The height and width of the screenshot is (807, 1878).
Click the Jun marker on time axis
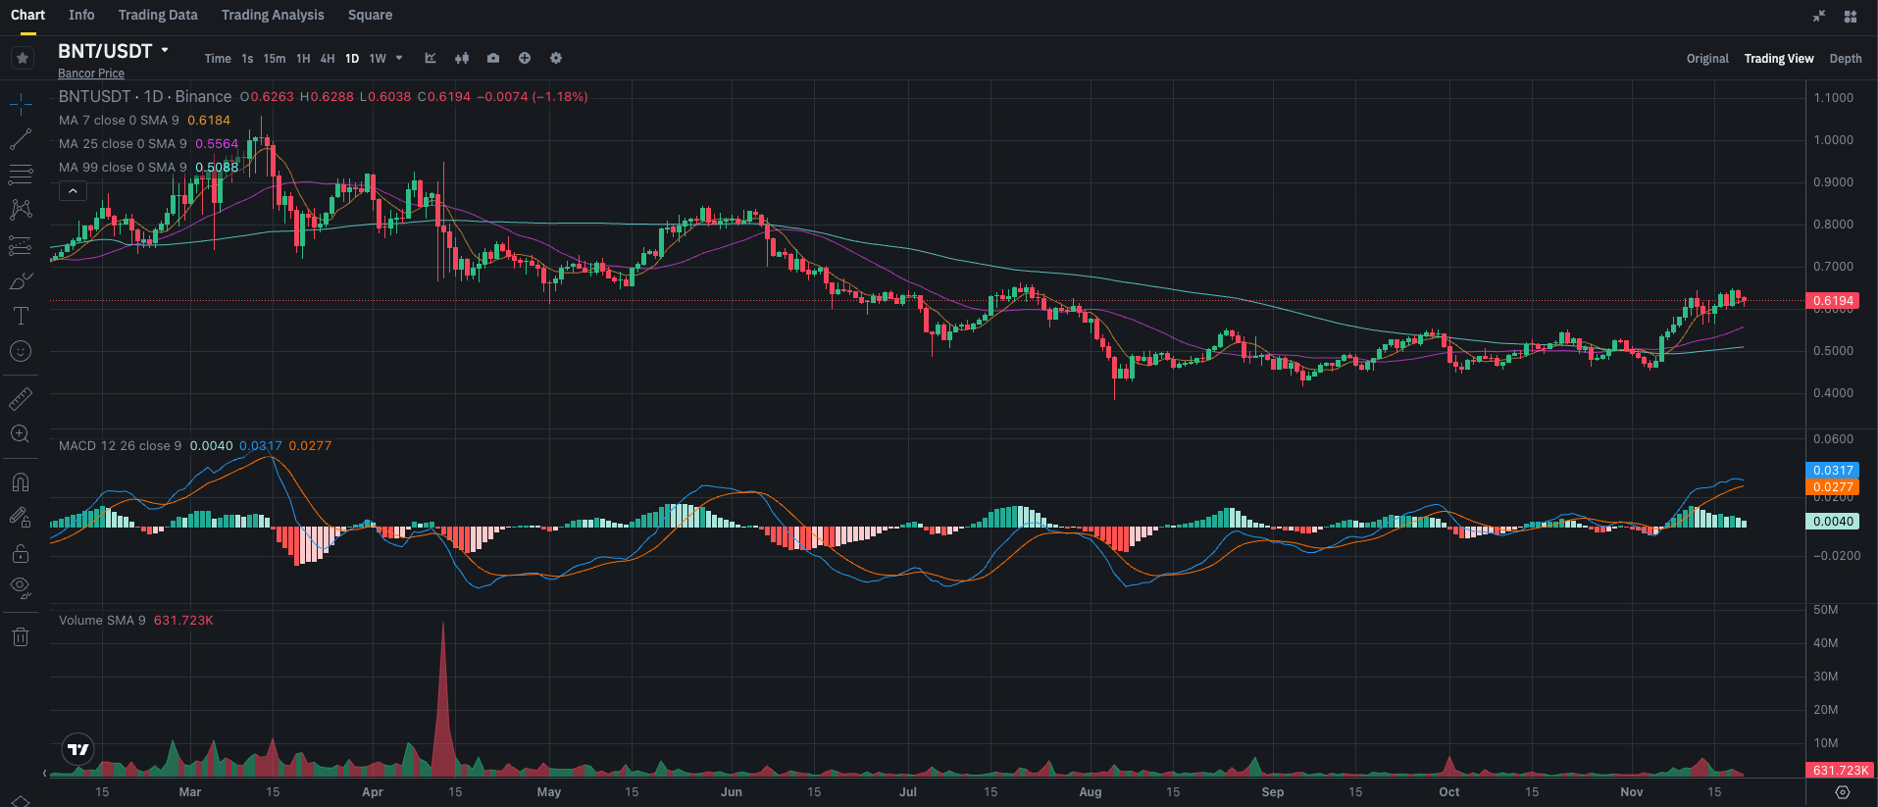click(x=732, y=792)
